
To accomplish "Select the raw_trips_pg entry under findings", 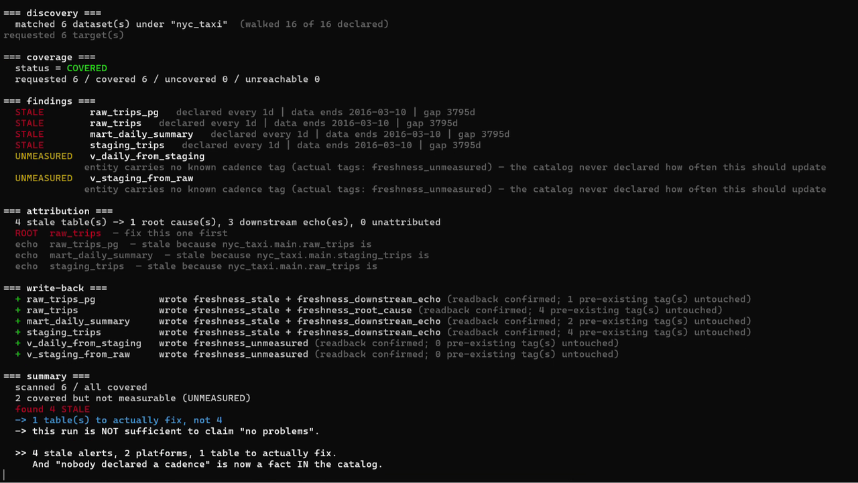I will pos(124,113).
